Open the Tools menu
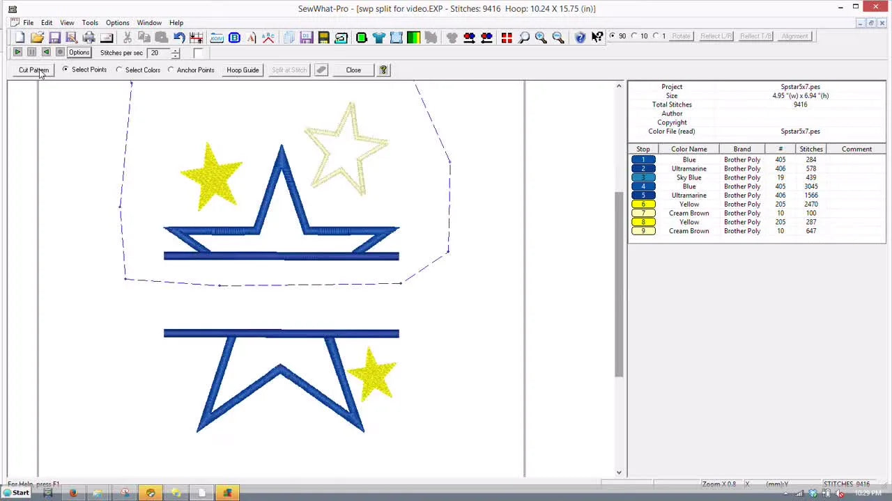Viewport: 892px width, 501px height. click(90, 22)
